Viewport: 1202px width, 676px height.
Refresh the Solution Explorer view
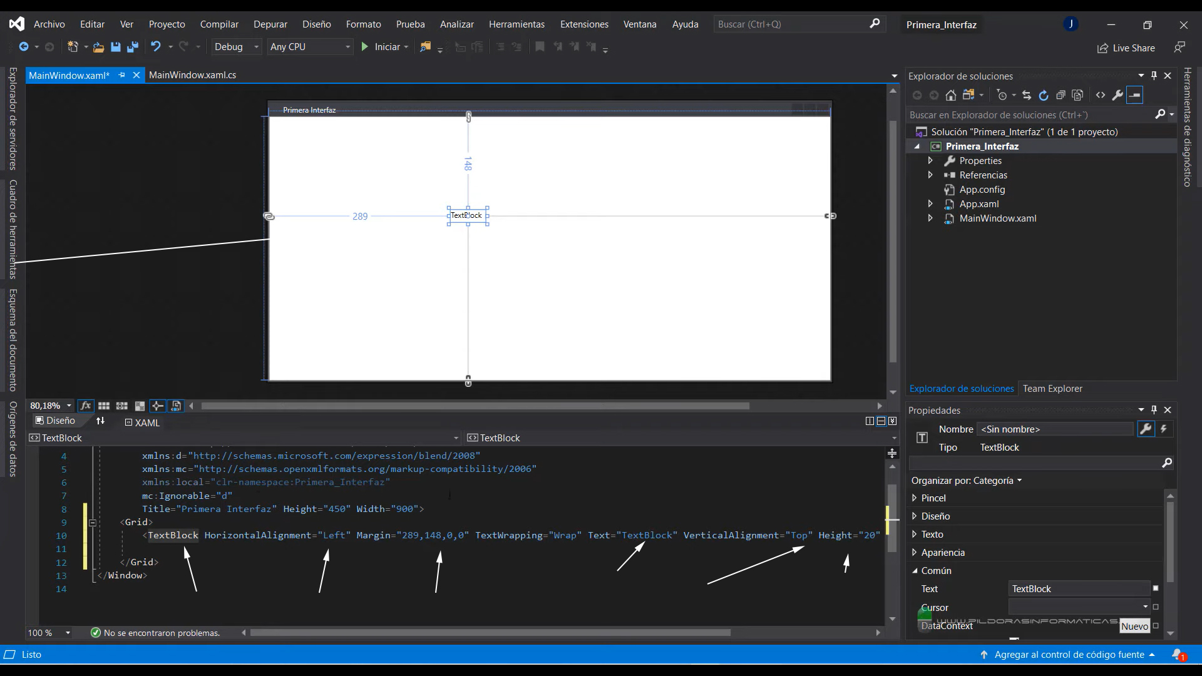[x=1044, y=95]
